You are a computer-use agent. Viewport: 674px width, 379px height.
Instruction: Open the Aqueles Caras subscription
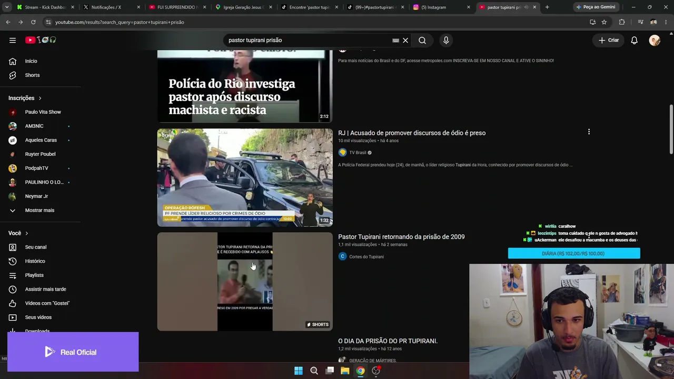coord(40,140)
